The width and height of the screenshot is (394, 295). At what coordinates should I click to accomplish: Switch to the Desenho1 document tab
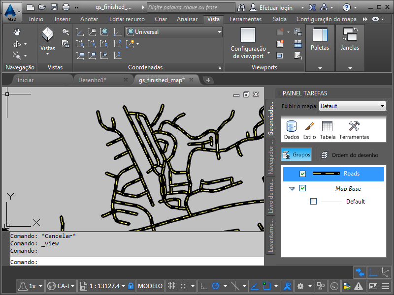92,80
